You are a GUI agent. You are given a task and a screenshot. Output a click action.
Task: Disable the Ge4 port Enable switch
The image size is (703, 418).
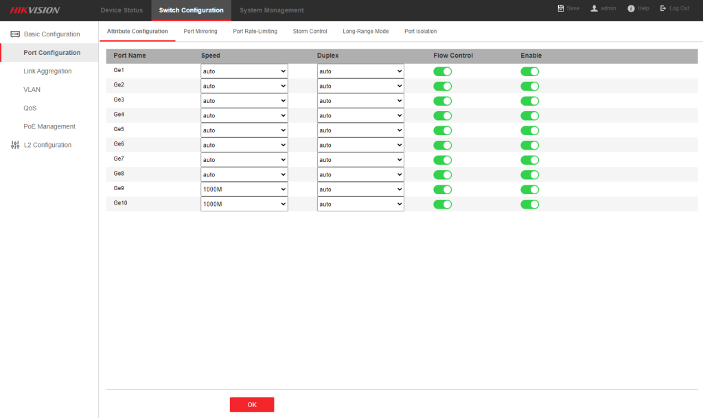point(529,116)
